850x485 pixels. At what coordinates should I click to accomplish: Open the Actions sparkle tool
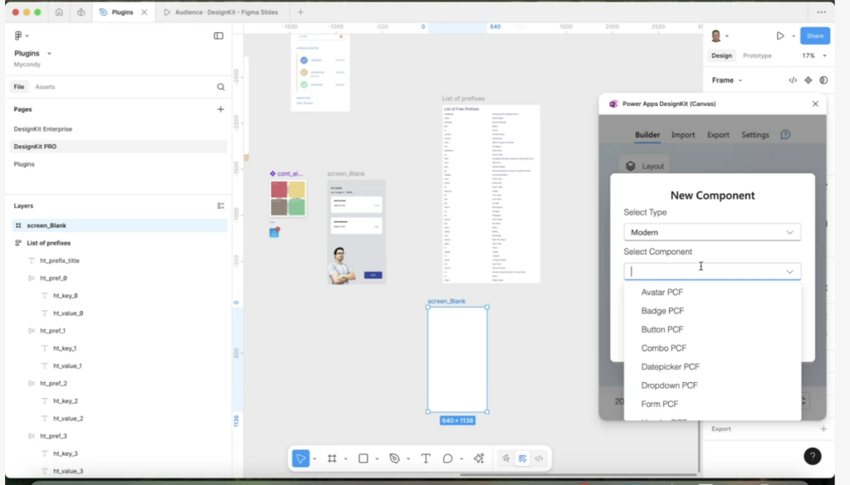(x=479, y=458)
